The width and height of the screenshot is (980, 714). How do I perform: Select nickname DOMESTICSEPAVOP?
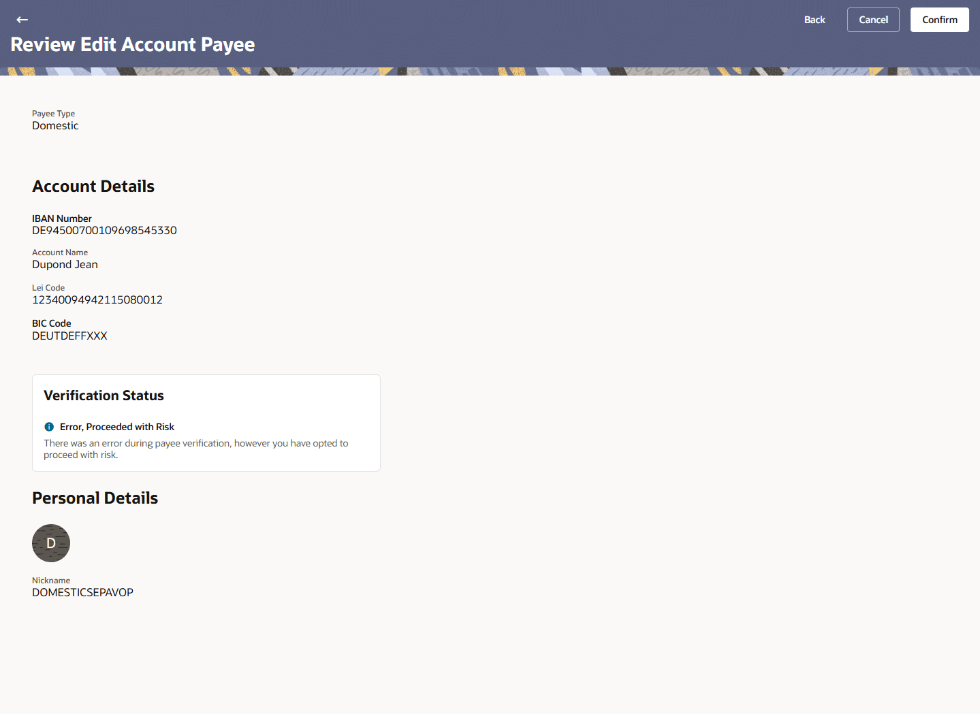coord(82,593)
